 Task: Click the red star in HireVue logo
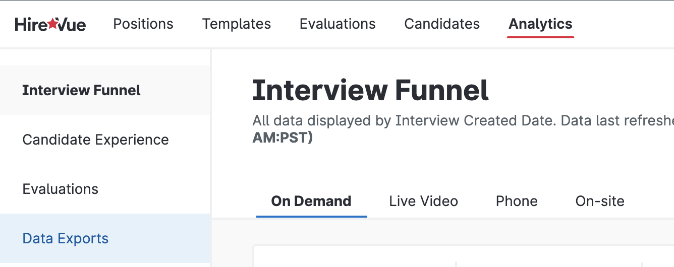tap(53, 24)
